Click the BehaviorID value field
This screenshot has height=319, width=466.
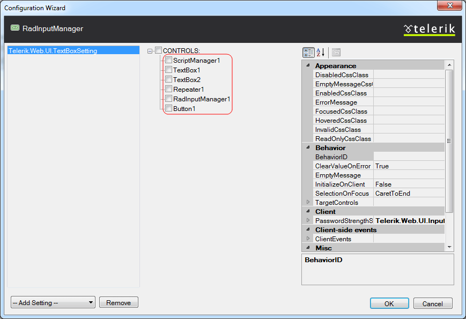click(409, 157)
